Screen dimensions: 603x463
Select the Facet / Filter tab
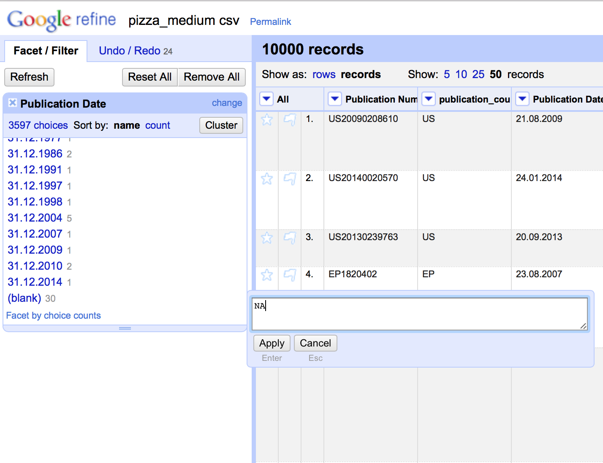coord(46,51)
